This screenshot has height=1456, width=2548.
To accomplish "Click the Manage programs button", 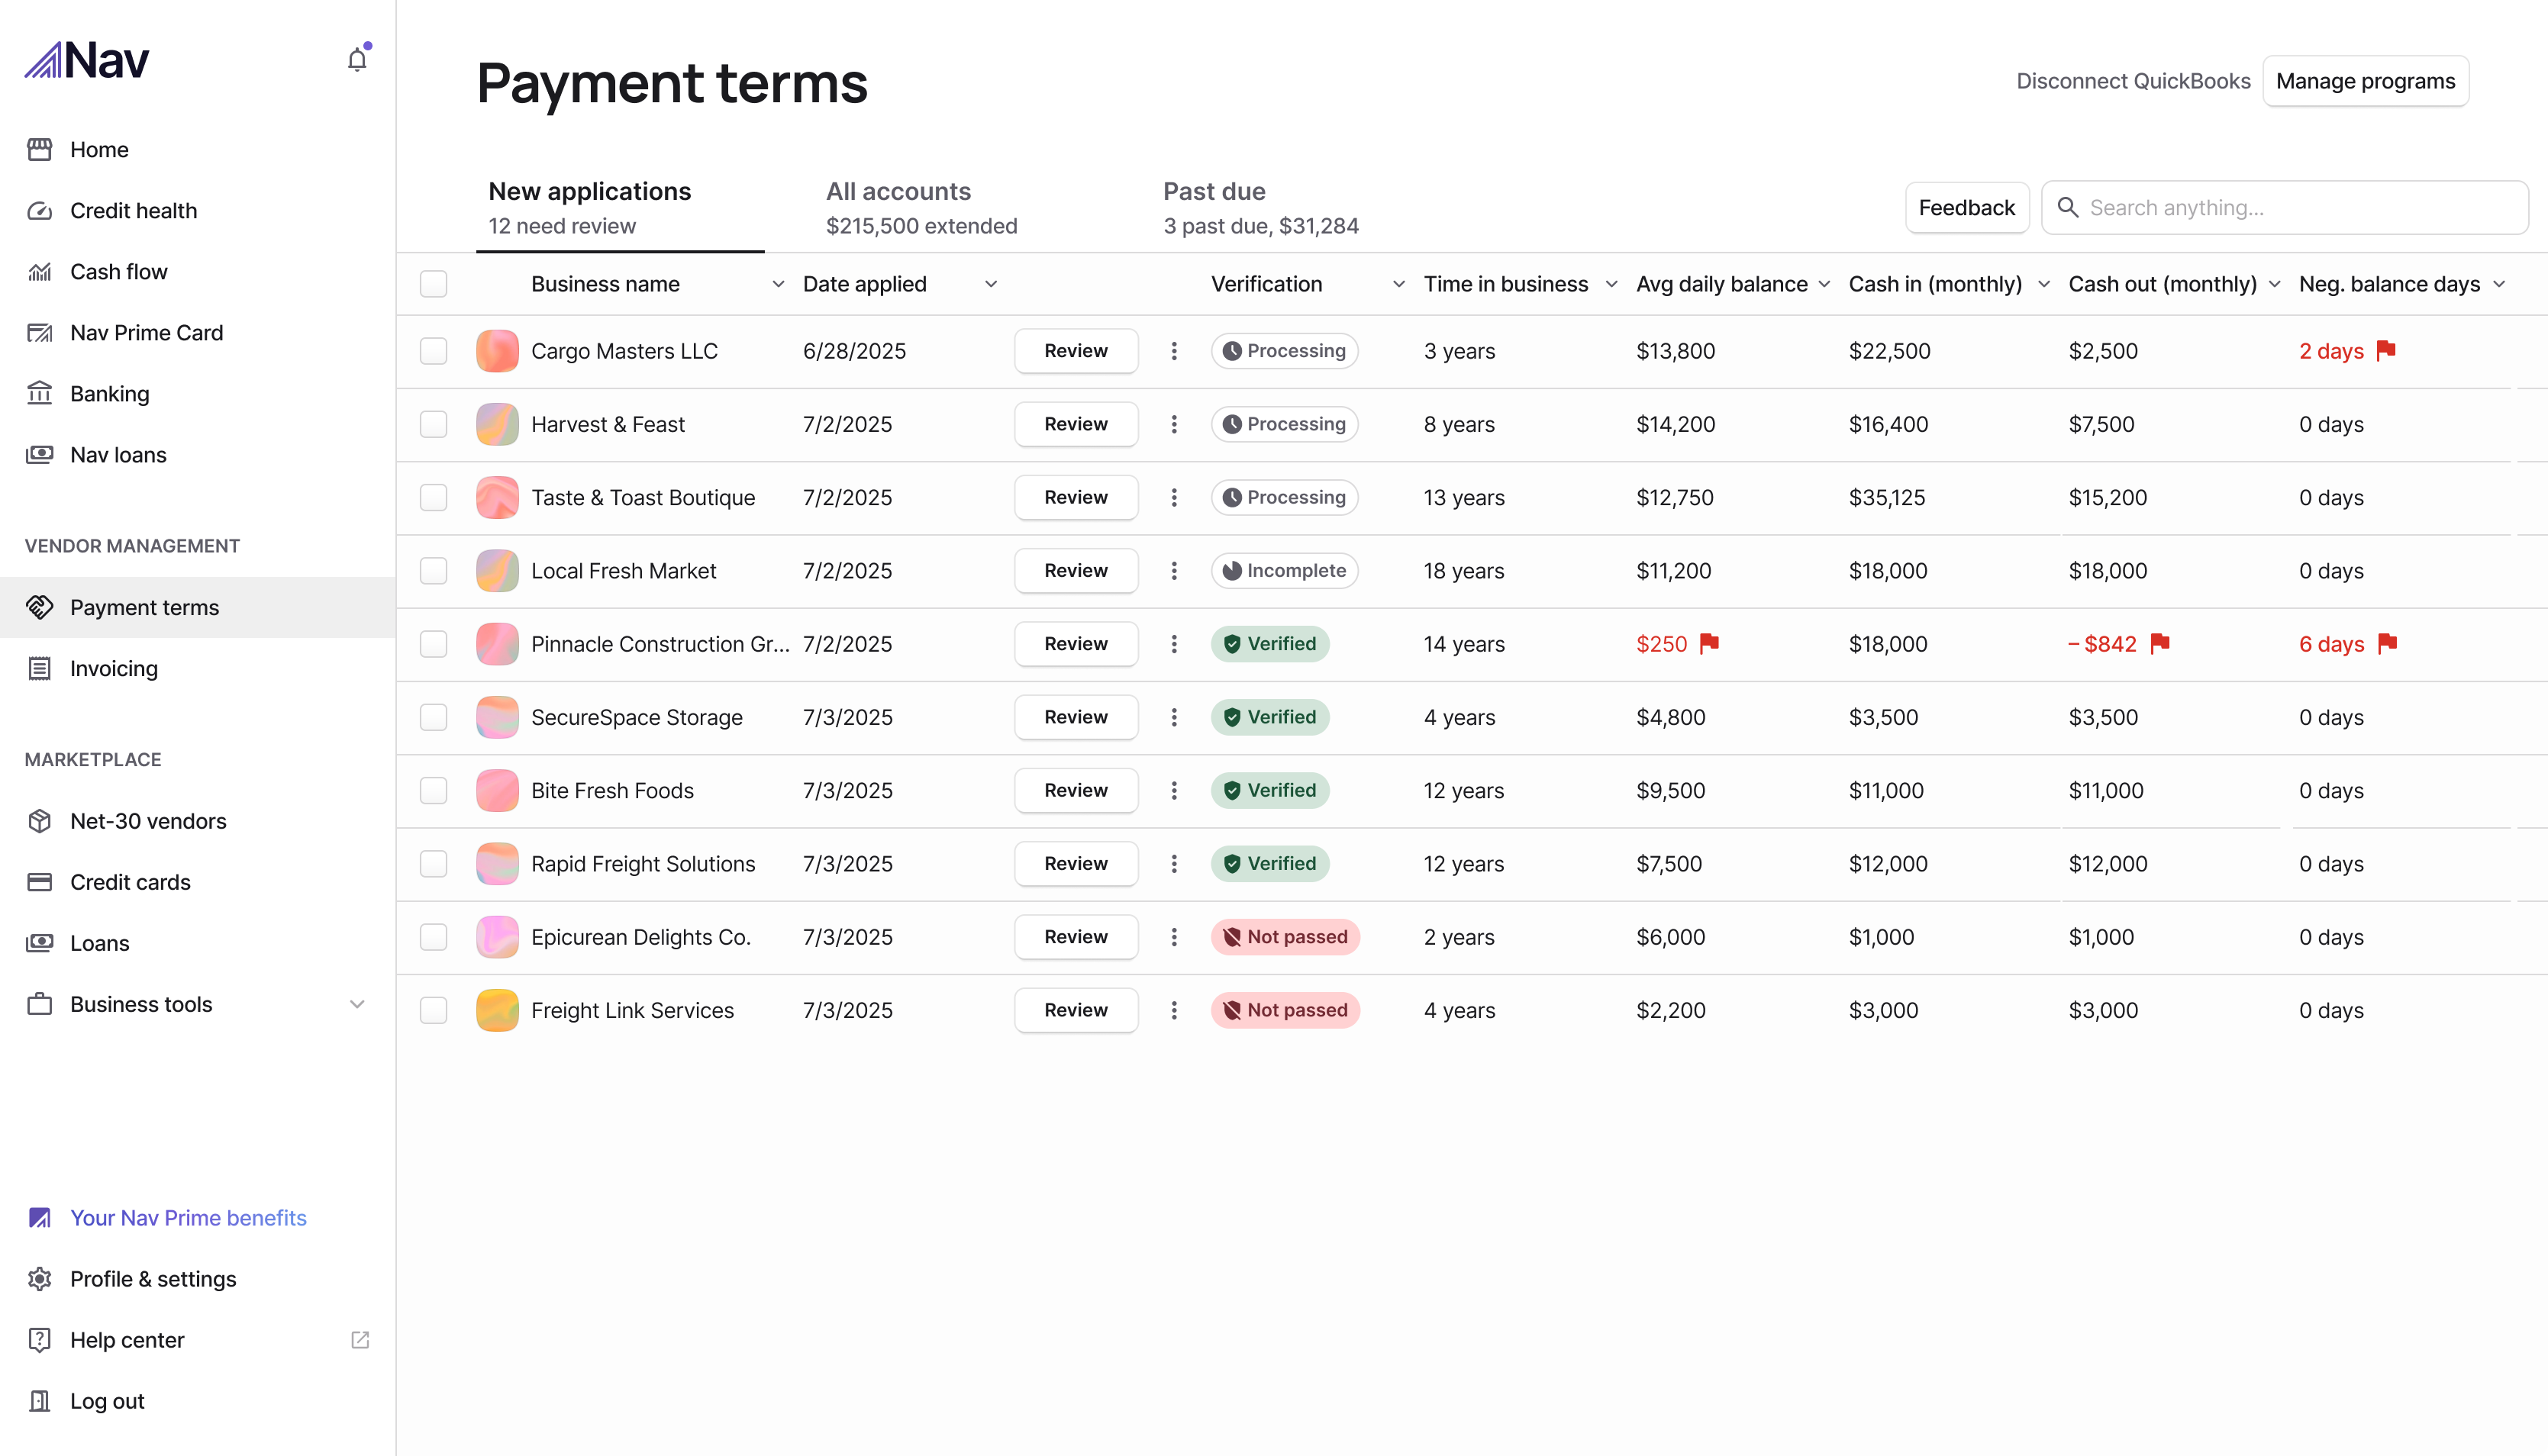I will (x=2365, y=81).
